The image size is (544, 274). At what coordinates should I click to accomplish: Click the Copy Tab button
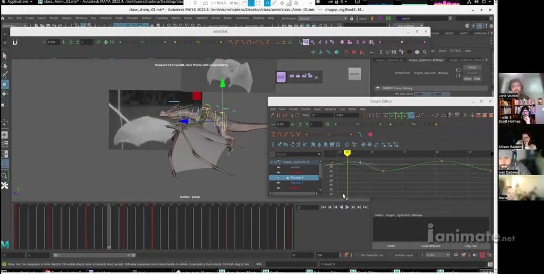471,246
